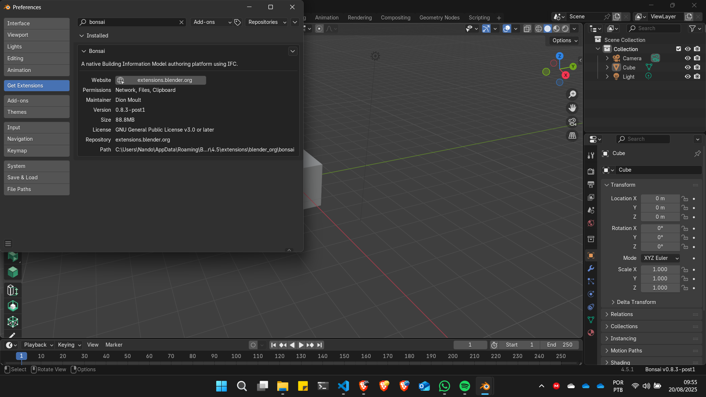Switch to orthographic view grid icon
The width and height of the screenshot is (706, 397).
(x=572, y=136)
